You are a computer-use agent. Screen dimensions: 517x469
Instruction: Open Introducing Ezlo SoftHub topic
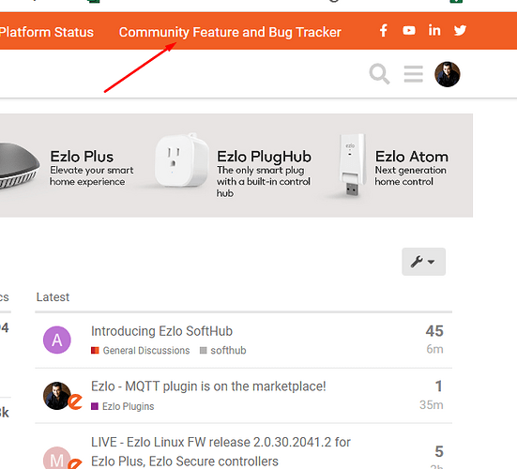coord(162,331)
